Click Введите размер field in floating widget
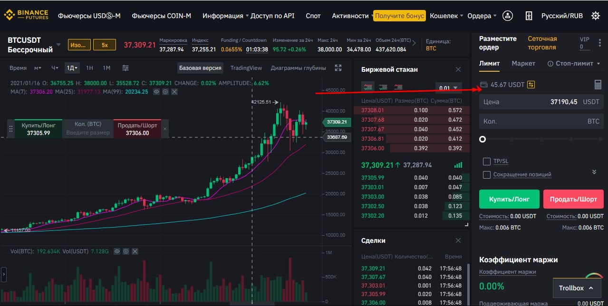608x306 pixels. tap(88, 133)
